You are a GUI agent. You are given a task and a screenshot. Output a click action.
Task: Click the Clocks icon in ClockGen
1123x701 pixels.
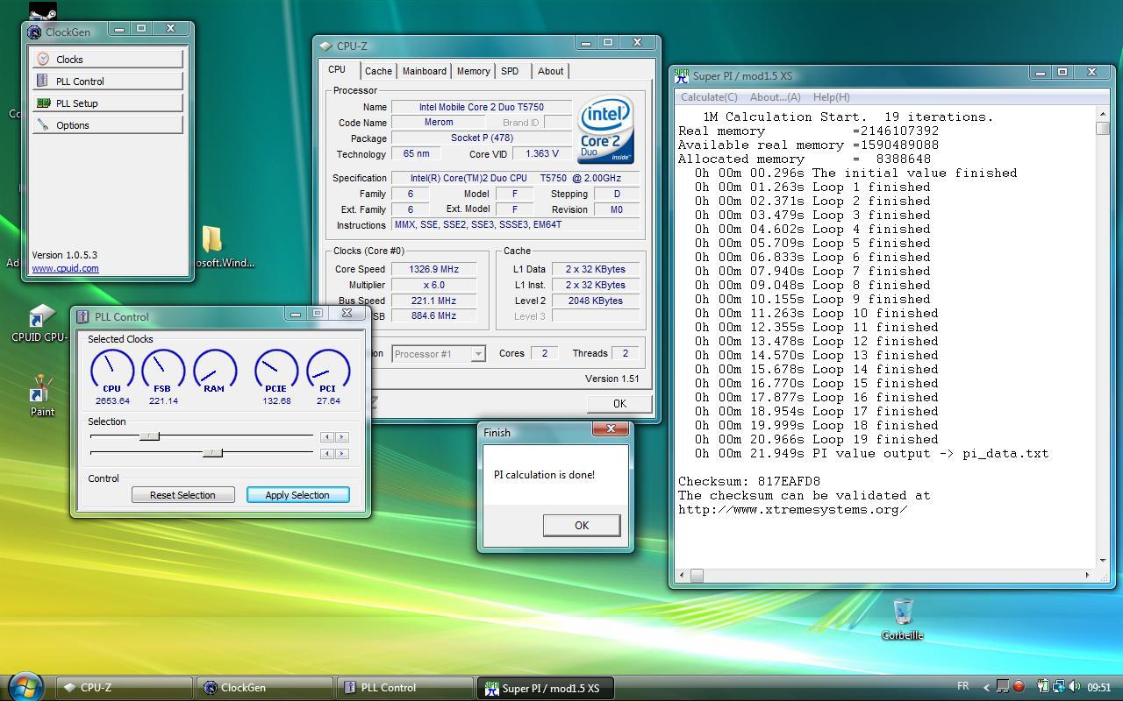pos(43,59)
